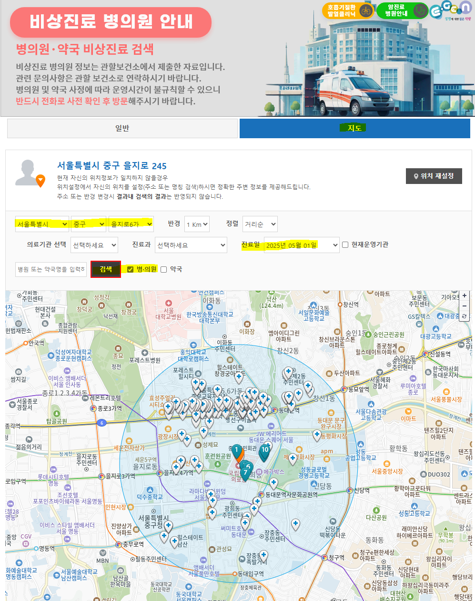Image resolution: width=475 pixels, height=601 pixels.
Task: Zoom out the map with minus button
Action: tap(465, 306)
